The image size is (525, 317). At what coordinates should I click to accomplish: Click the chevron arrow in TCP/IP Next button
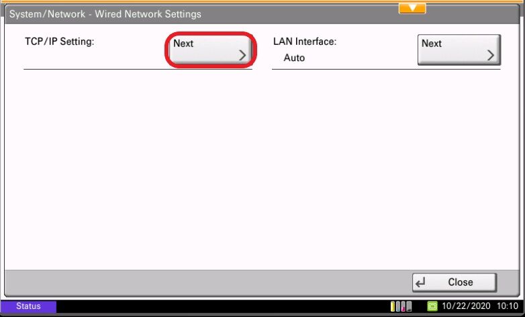pyautogui.click(x=242, y=55)
